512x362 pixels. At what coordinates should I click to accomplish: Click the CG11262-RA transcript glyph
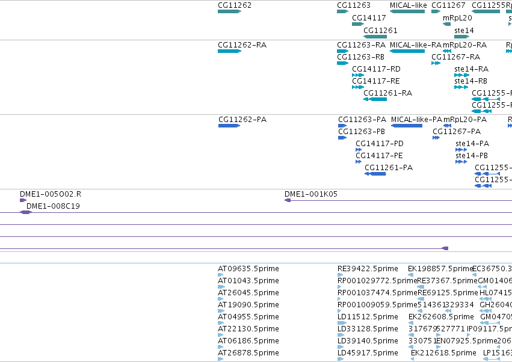coord(230,51)
